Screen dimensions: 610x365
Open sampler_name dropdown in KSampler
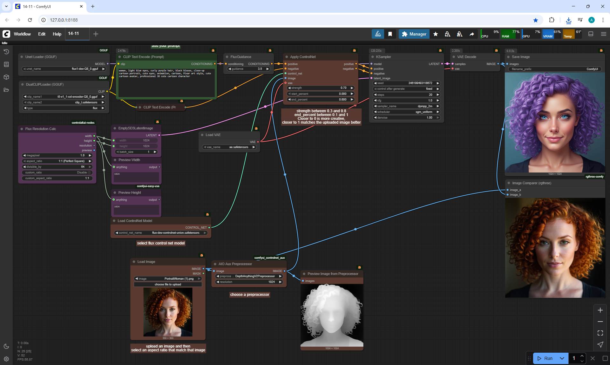406,106
